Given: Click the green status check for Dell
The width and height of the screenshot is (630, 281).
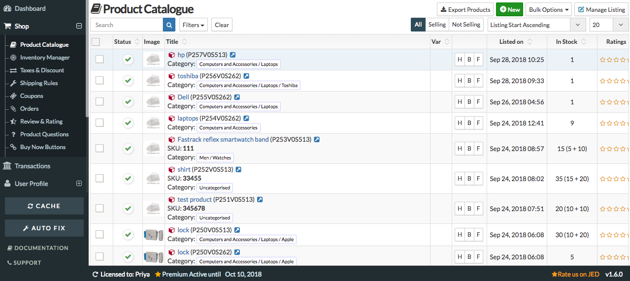Looking at the screenshot, I should click(128, 102).
